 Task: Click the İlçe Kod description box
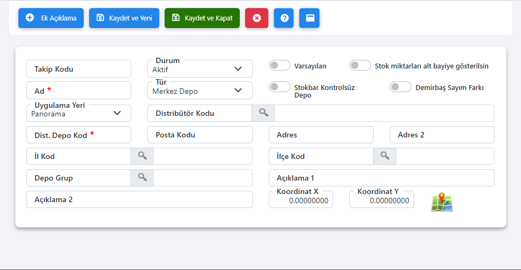click(445, 156)
